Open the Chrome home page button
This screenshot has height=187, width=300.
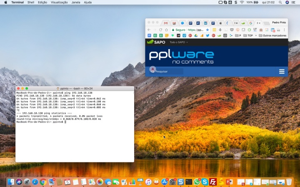tap(167, 30)
